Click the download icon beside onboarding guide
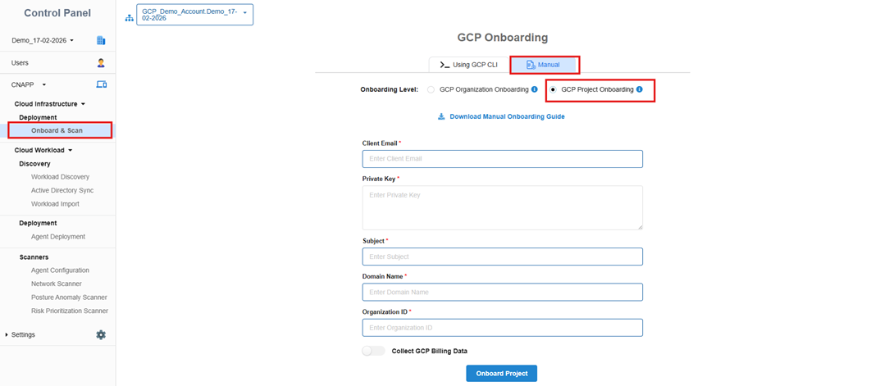 tap(441, 116)
